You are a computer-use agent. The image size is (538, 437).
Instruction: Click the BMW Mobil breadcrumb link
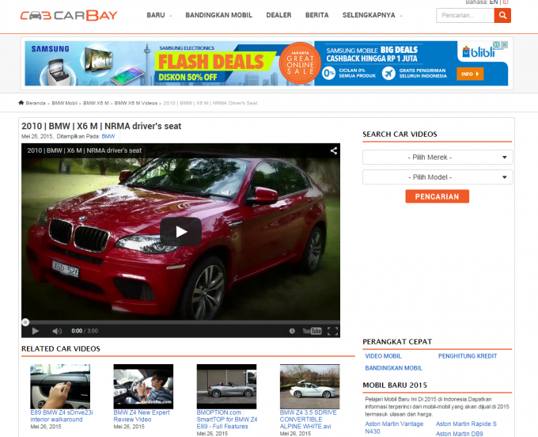tap(65, 103)
